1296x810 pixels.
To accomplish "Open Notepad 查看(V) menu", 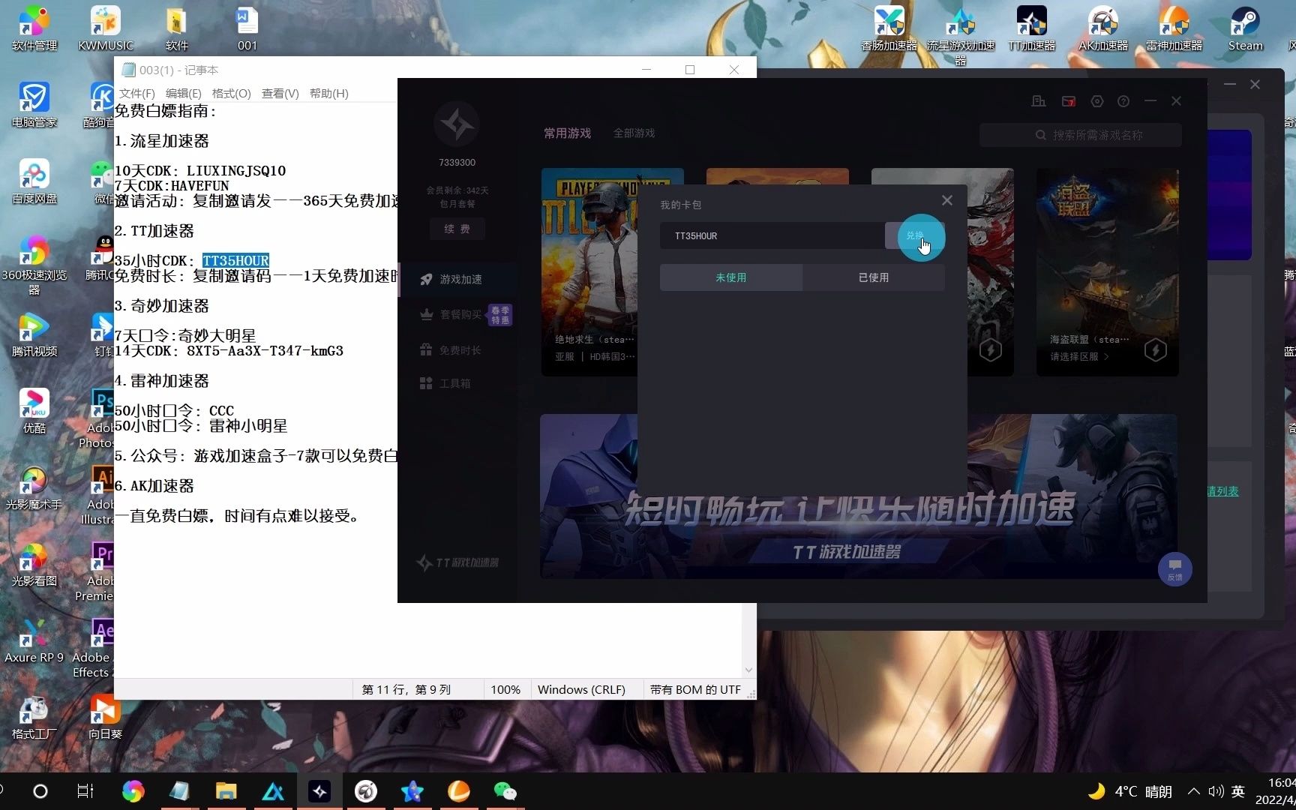I will (x=280, y=94).
